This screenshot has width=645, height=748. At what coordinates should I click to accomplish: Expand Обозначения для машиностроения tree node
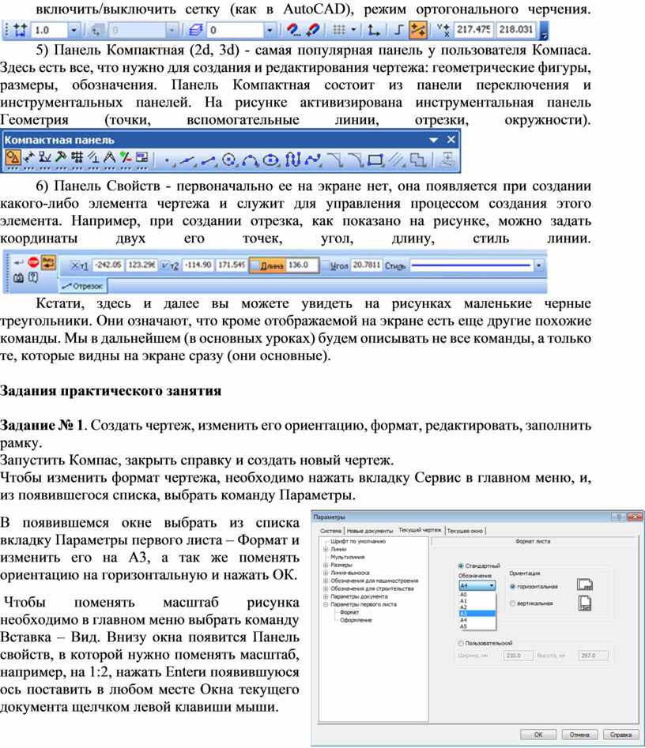point(325,581)
